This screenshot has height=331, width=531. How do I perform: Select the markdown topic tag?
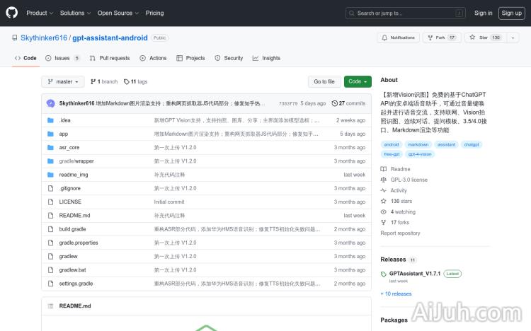click(x=418, y=144)
